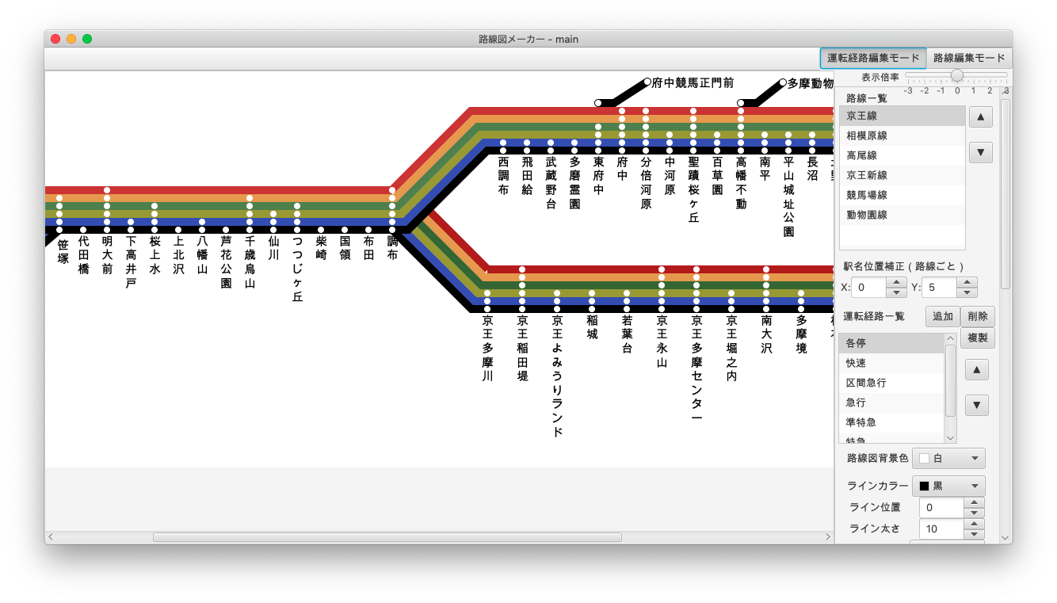1057x603 pixels.
Task: Increase the ライン位置 value
Action: (974, 502)
